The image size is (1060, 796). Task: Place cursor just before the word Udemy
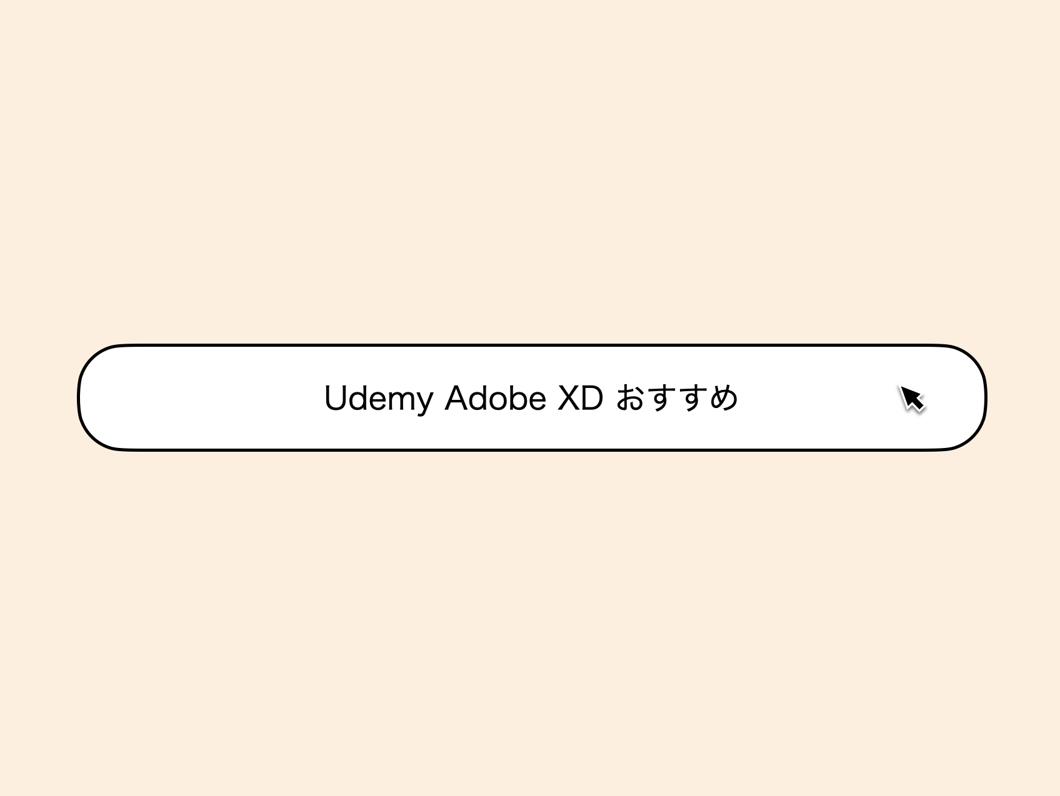[323, 398]
